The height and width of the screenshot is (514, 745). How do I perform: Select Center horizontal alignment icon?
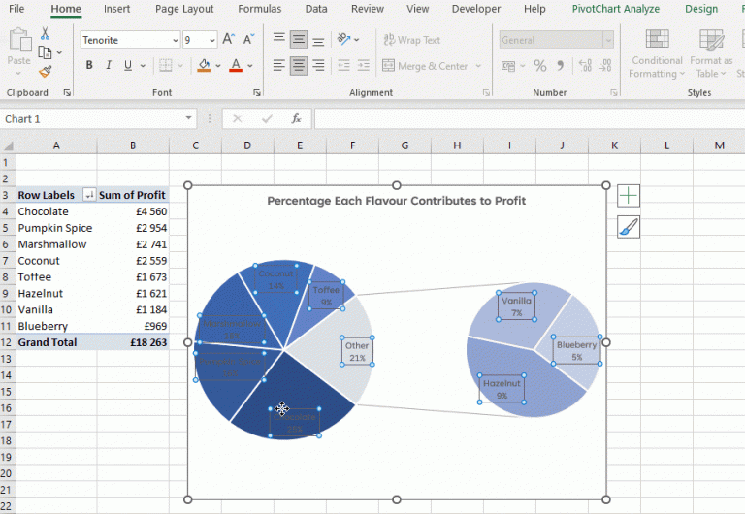(x=299, y=66)
